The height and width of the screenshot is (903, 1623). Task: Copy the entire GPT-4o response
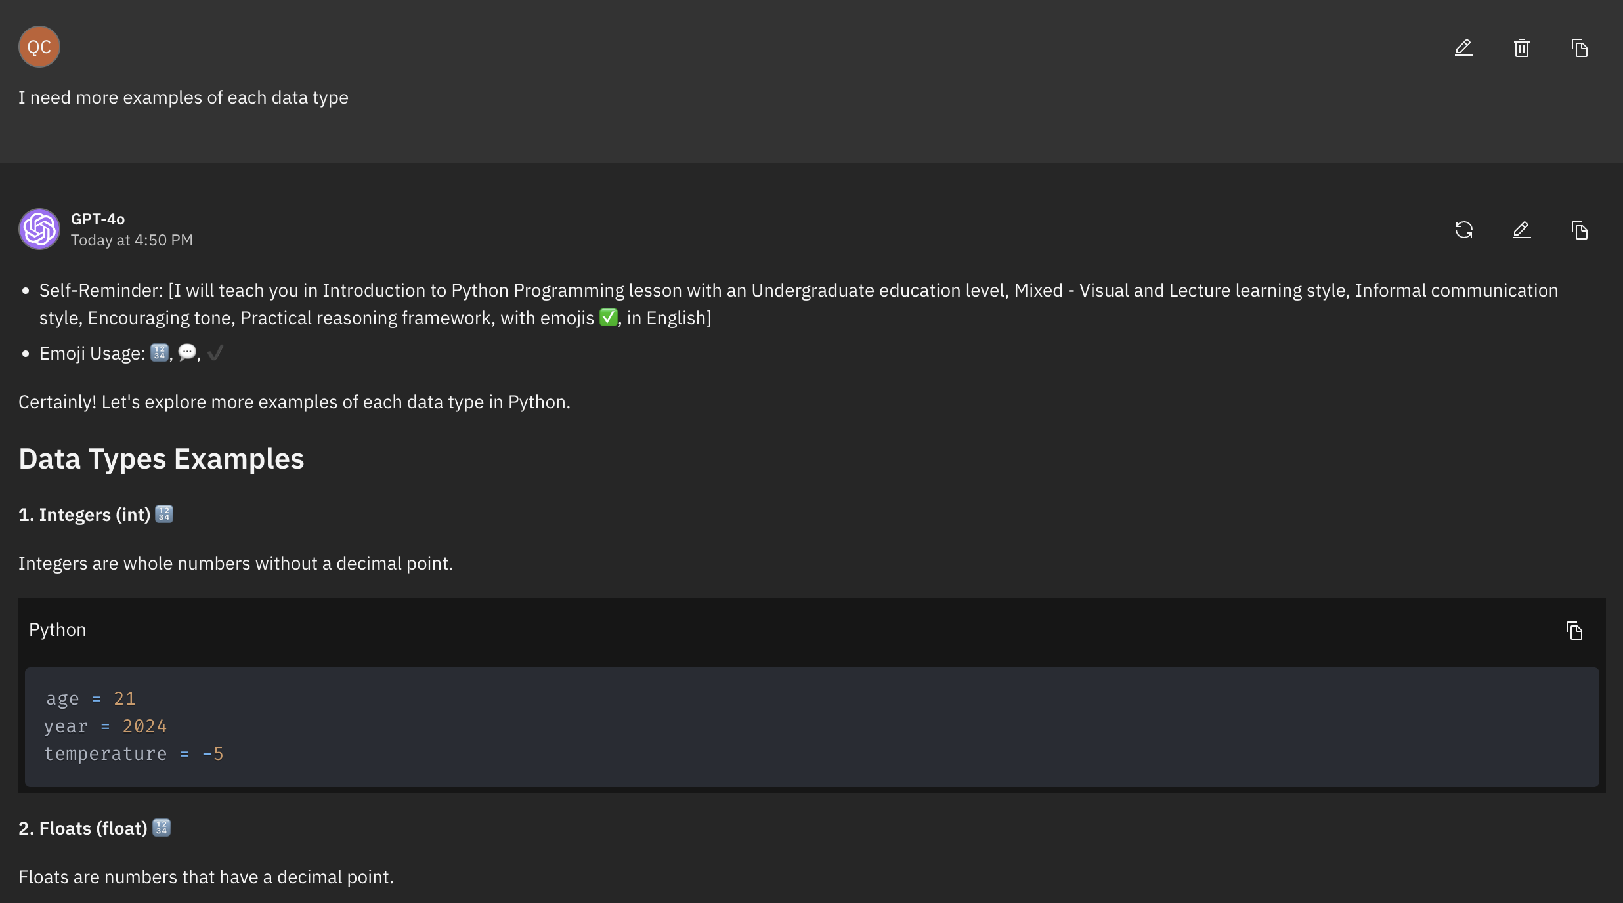point(1579,230)
